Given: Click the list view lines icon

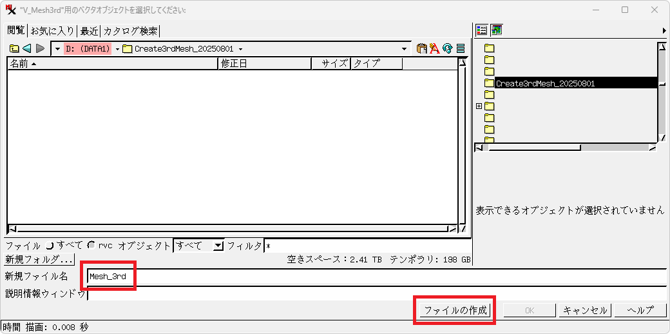Looking at the screenshot, I should point(461,48).
